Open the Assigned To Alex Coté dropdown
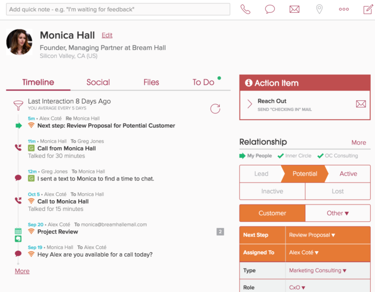 (304, 252)
